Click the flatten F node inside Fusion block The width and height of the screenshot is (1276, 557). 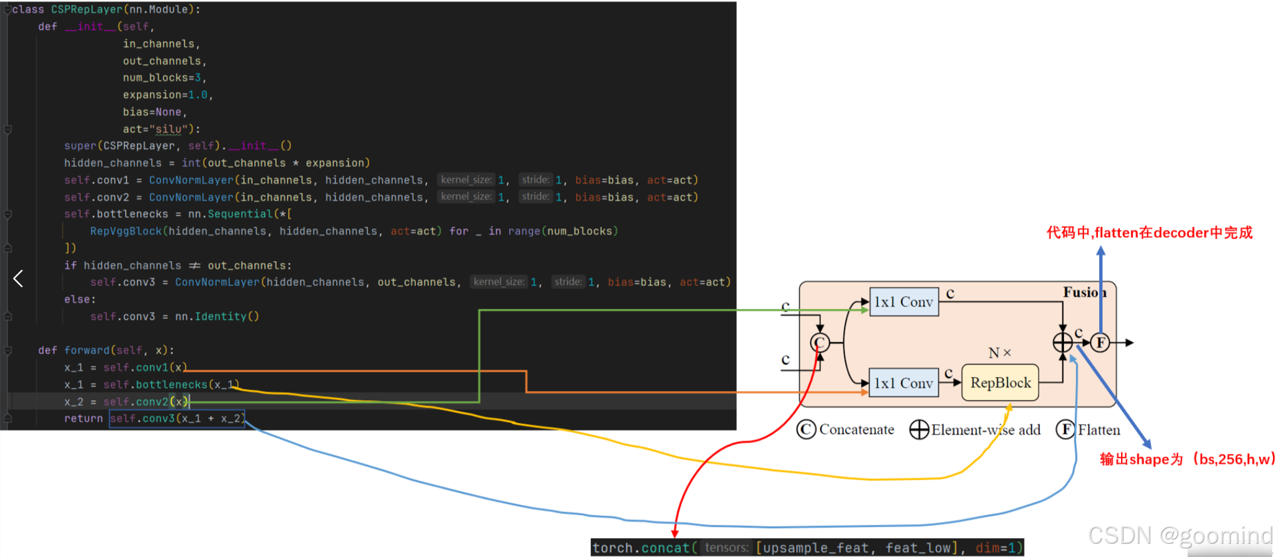point(1100,343)
